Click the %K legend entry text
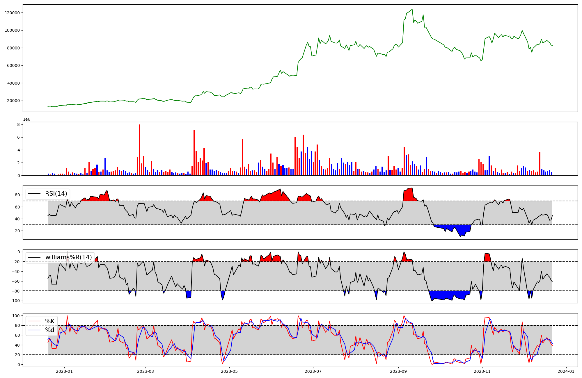Viewport: 582px width, 378px height. pos(50,321)
